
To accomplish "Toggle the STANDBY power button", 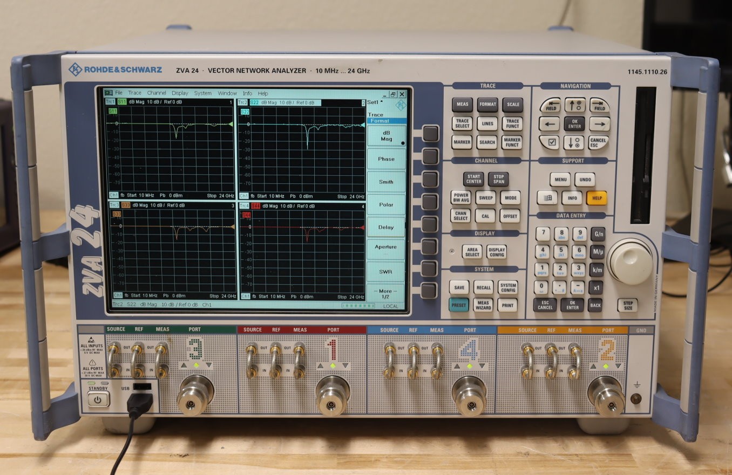I will coord(98,400).
